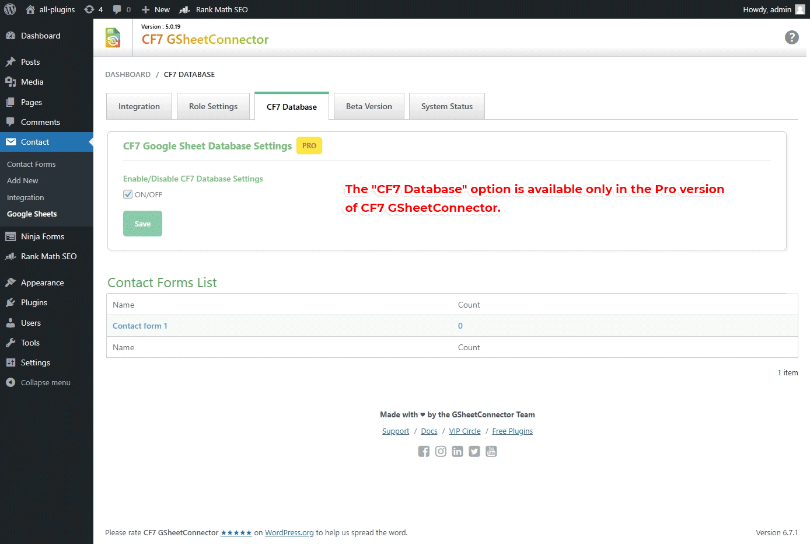Select Contact menu in sidebar
This screenshot has width=810, height=544.
tap(47, 142)
